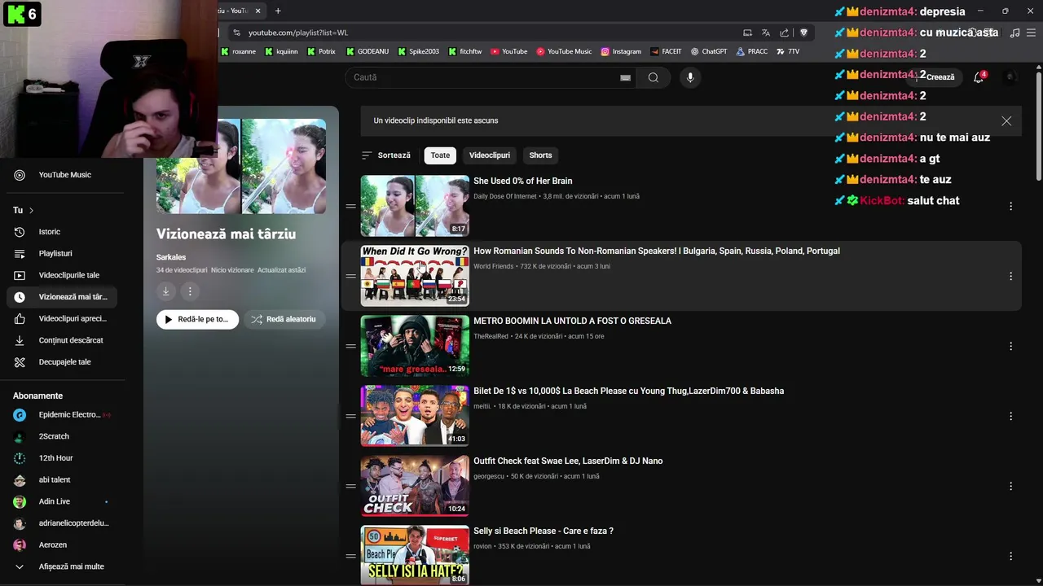Select Vizionează mai târziu sidebar entry
This screenshot has width=1043, height=586.
pos(62,297)
